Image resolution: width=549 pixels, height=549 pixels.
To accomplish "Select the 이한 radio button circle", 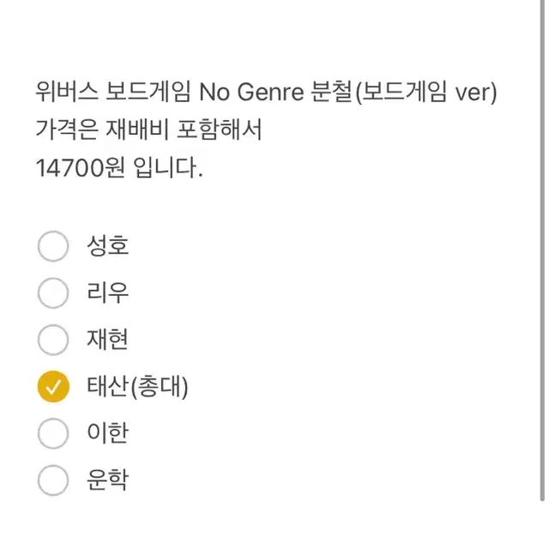I will [x=53, y=433].
